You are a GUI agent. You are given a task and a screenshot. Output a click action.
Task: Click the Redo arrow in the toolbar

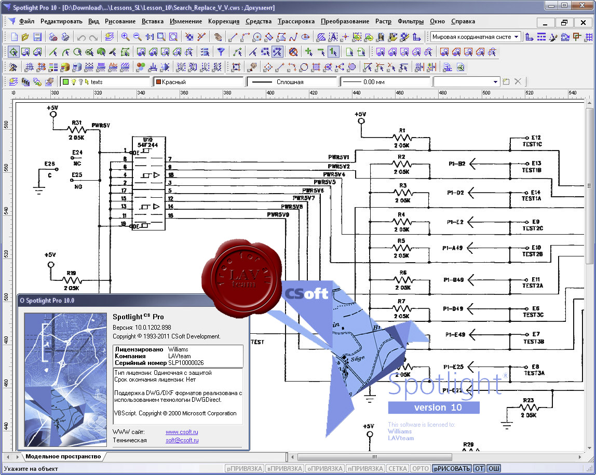click(x=93, y=37)
